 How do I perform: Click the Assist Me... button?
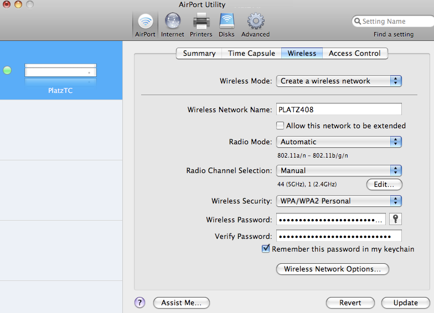pos(182,303)
